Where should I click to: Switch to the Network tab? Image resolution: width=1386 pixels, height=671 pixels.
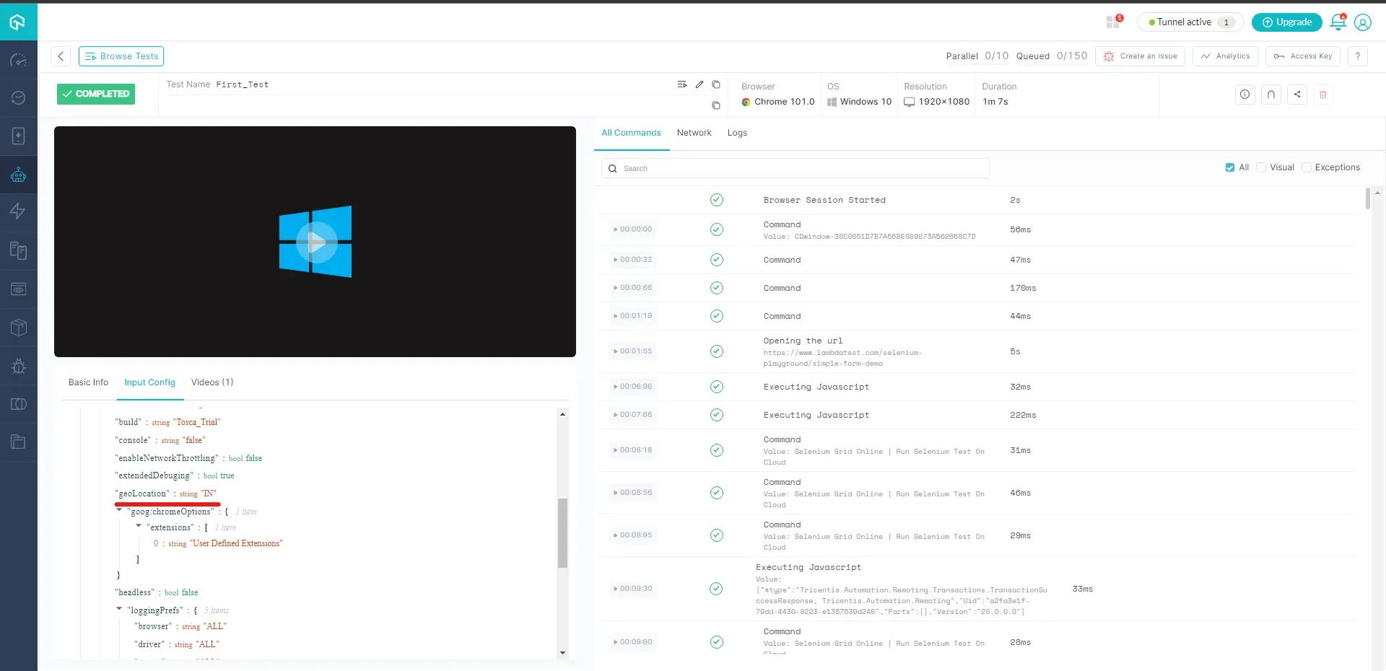pos(694,133)
